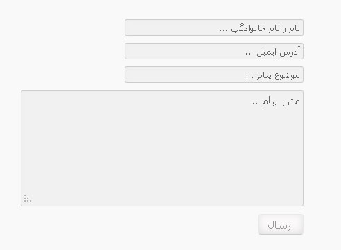This screenshot has height=250, width=341.
Task: Place cursor in the full name input
Action: coord(214,28)
